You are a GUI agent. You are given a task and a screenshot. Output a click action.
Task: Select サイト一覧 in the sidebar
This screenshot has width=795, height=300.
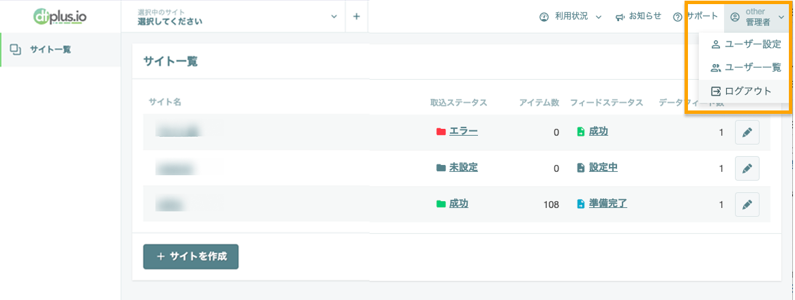[x=60, y=50]
